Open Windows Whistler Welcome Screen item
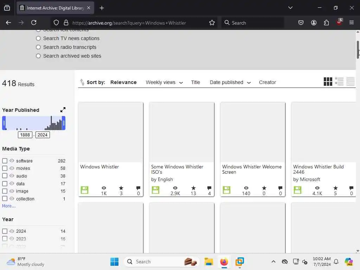The height and width of the screenshot is (270, 360). point(252,169)
